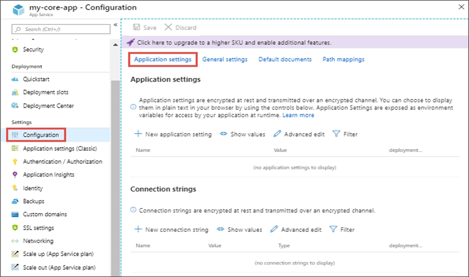This screenshot has width=469, height=277.
Task: Toggle Show values for connection strings
Action: click(239, 230)
